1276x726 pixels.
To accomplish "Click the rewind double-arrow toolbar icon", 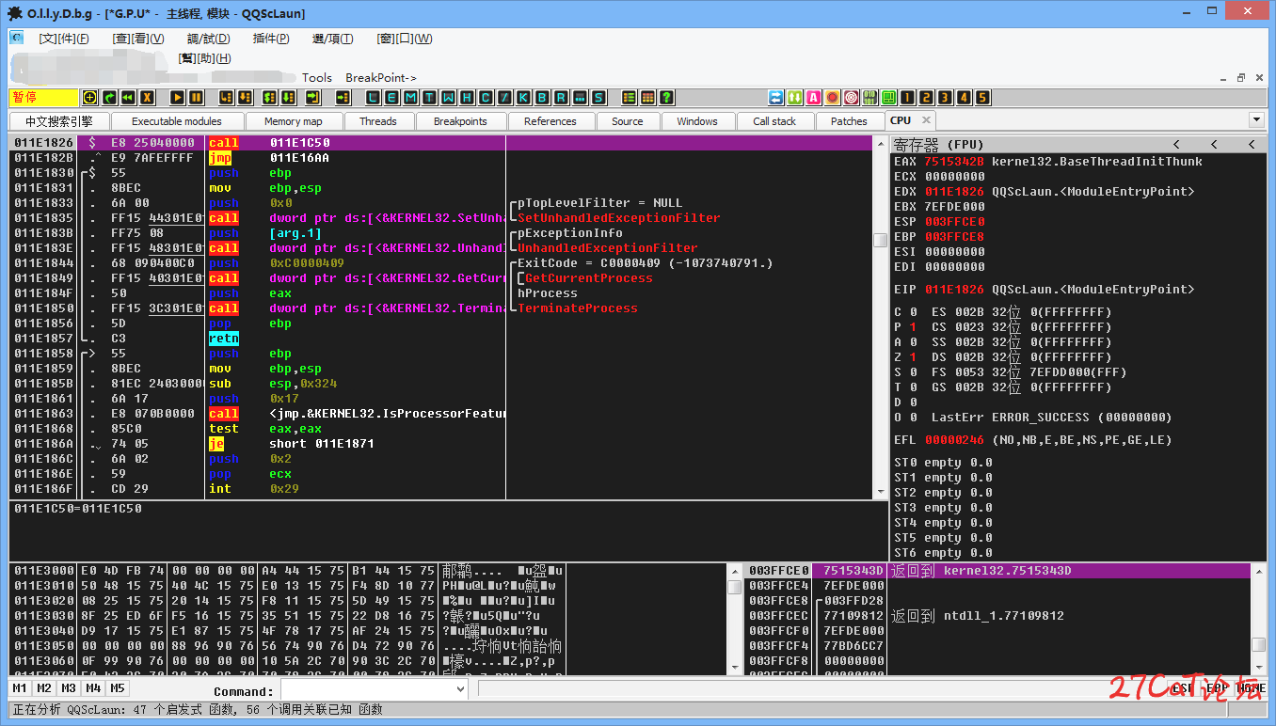I will pyautogui.click(x=128, y=98).
